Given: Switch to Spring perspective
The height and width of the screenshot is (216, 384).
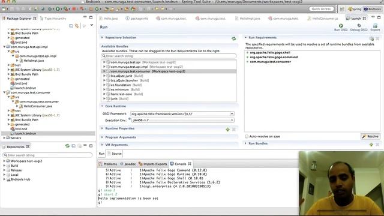Looking at the screenshot, I should (355, 9).
